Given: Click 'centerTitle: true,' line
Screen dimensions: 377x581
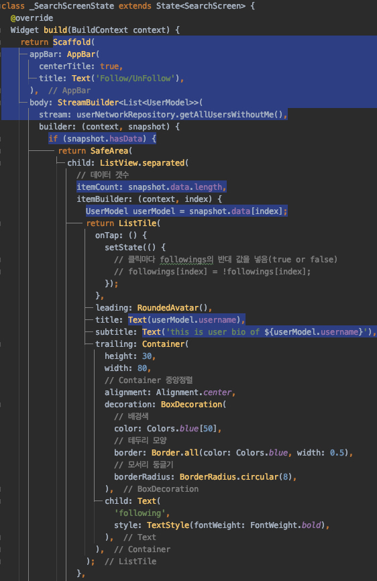Looking at the screenshot, I should [81, 66].
